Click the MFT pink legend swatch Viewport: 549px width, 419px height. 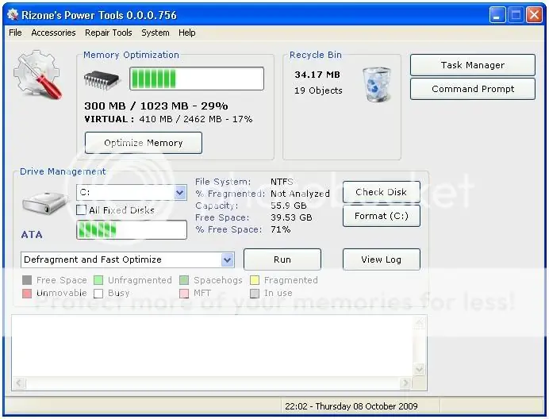[x=184, y=294]
